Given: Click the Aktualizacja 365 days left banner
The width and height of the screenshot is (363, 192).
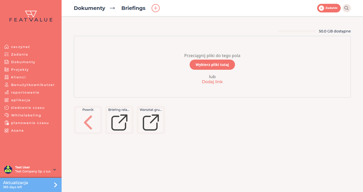Looking at the screenshot, I should point(31,185).
